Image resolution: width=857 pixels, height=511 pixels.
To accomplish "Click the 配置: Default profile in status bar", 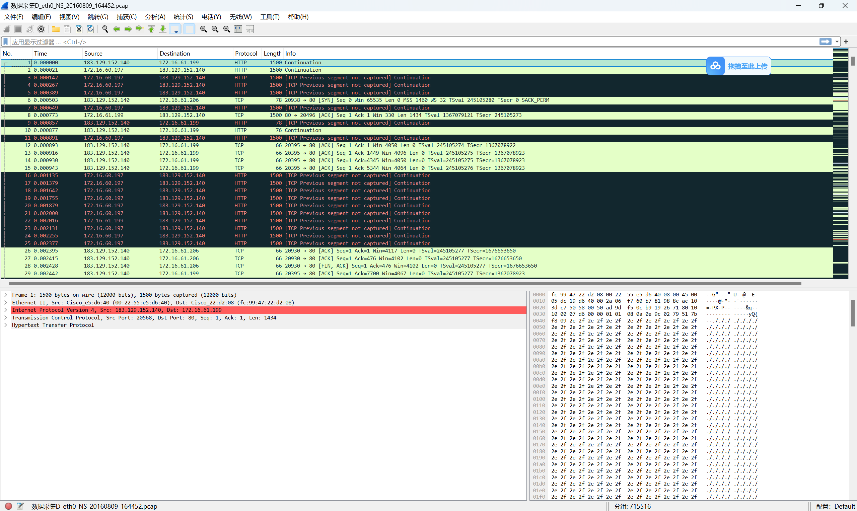I will 835,506.
